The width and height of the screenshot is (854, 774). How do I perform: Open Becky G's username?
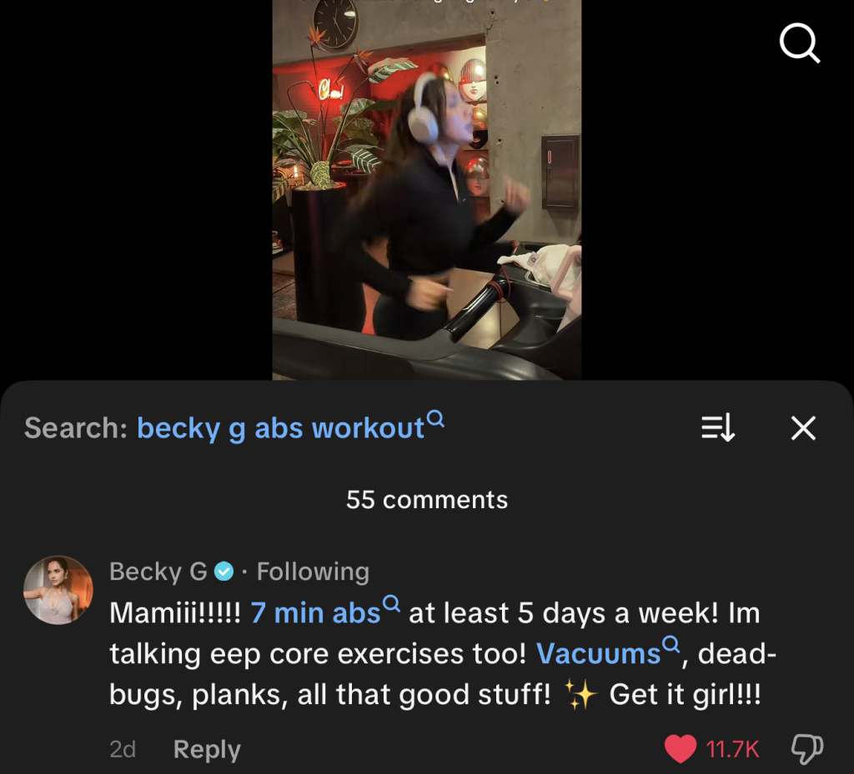point(158,572)
